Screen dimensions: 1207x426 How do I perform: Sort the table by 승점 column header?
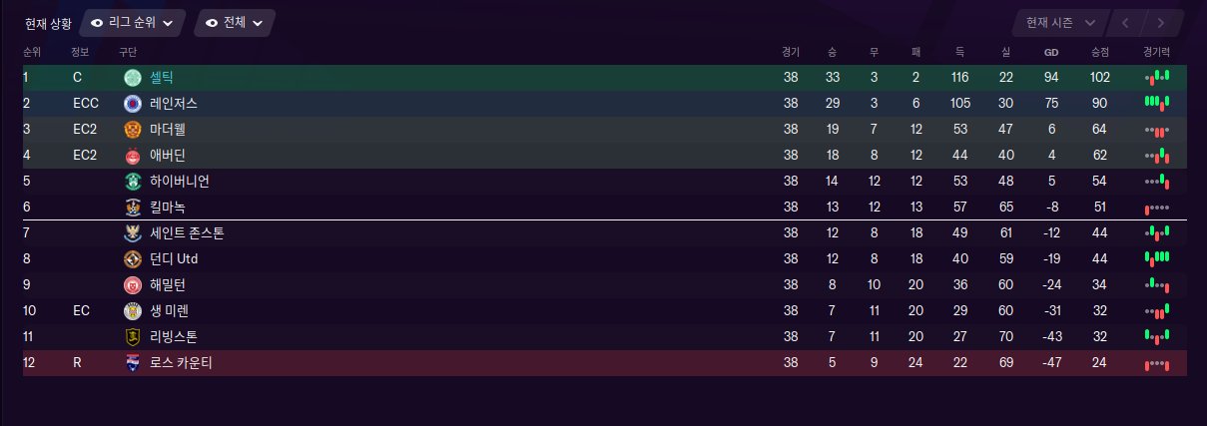point(1100,52)
